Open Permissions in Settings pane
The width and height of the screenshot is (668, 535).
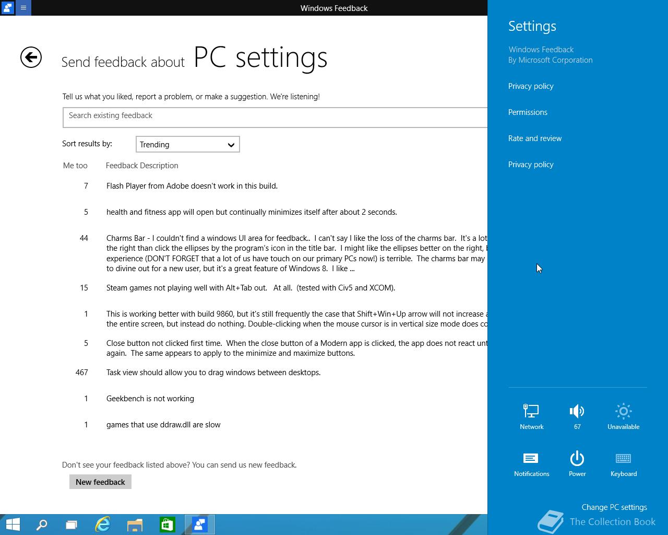528,112
